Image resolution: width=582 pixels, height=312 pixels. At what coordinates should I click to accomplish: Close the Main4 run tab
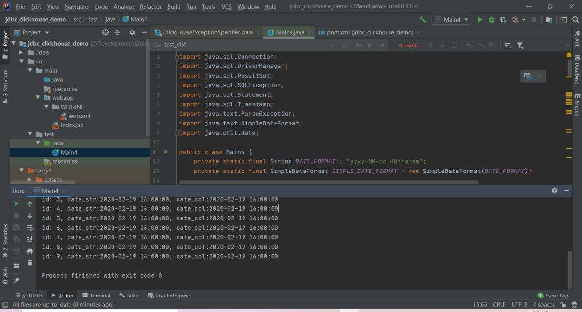click(64, 191)
